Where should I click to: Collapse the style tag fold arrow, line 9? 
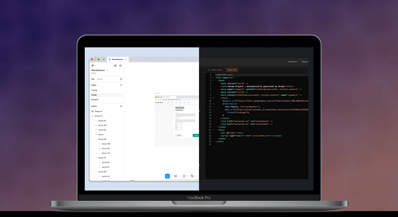point(213,98)
